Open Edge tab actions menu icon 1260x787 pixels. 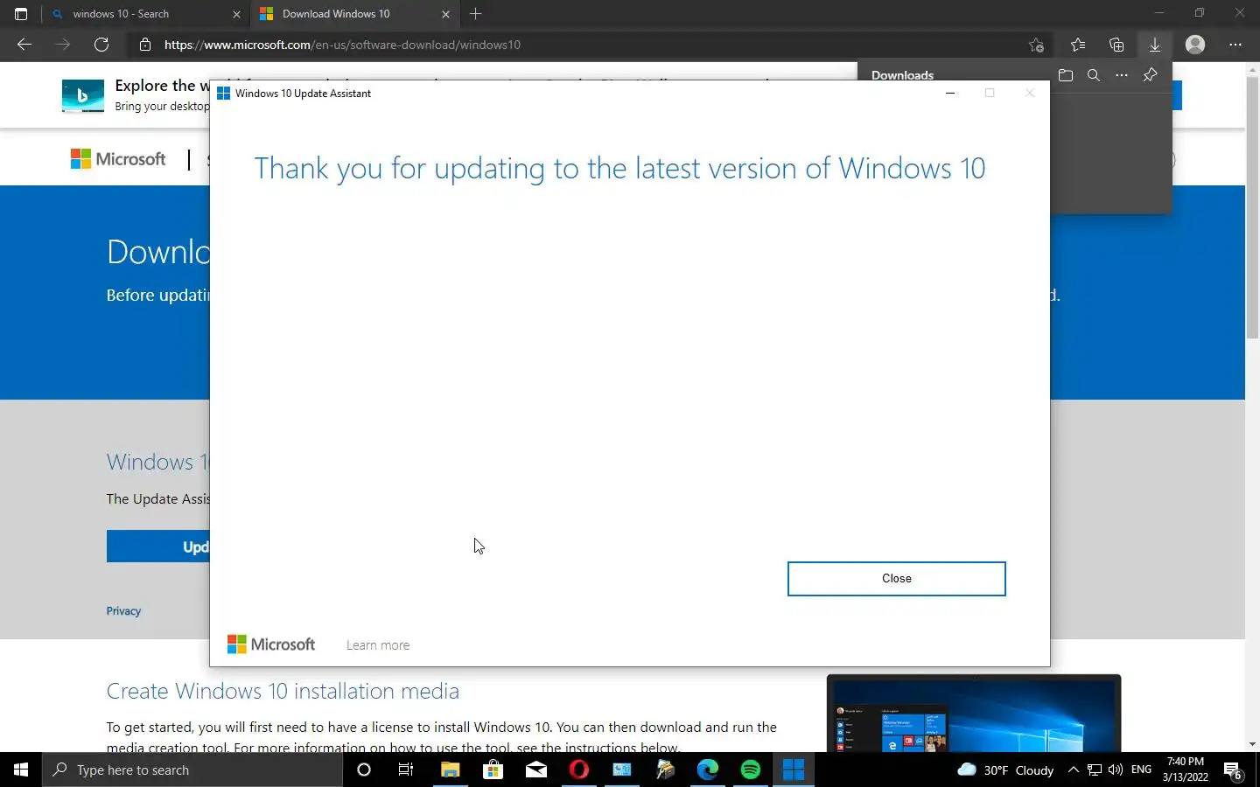point(21,14)
